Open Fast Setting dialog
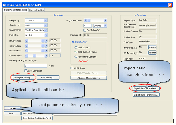 coord(48,78)
